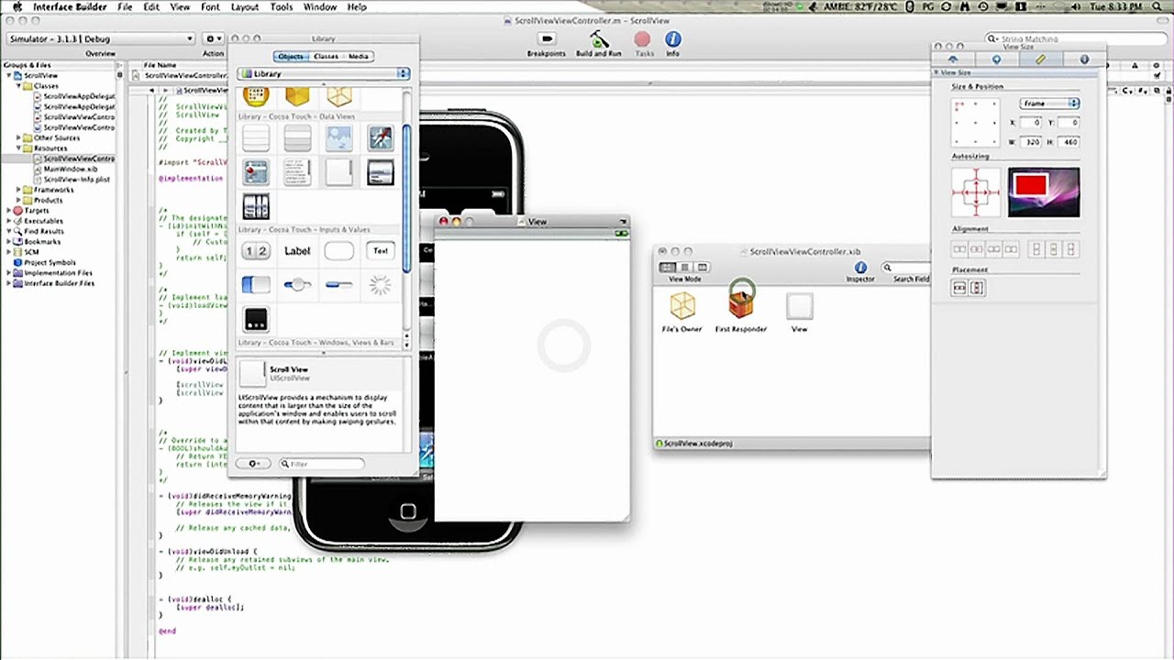Expand the Frameworks folder
The image size is (1174, 660).
18,190
